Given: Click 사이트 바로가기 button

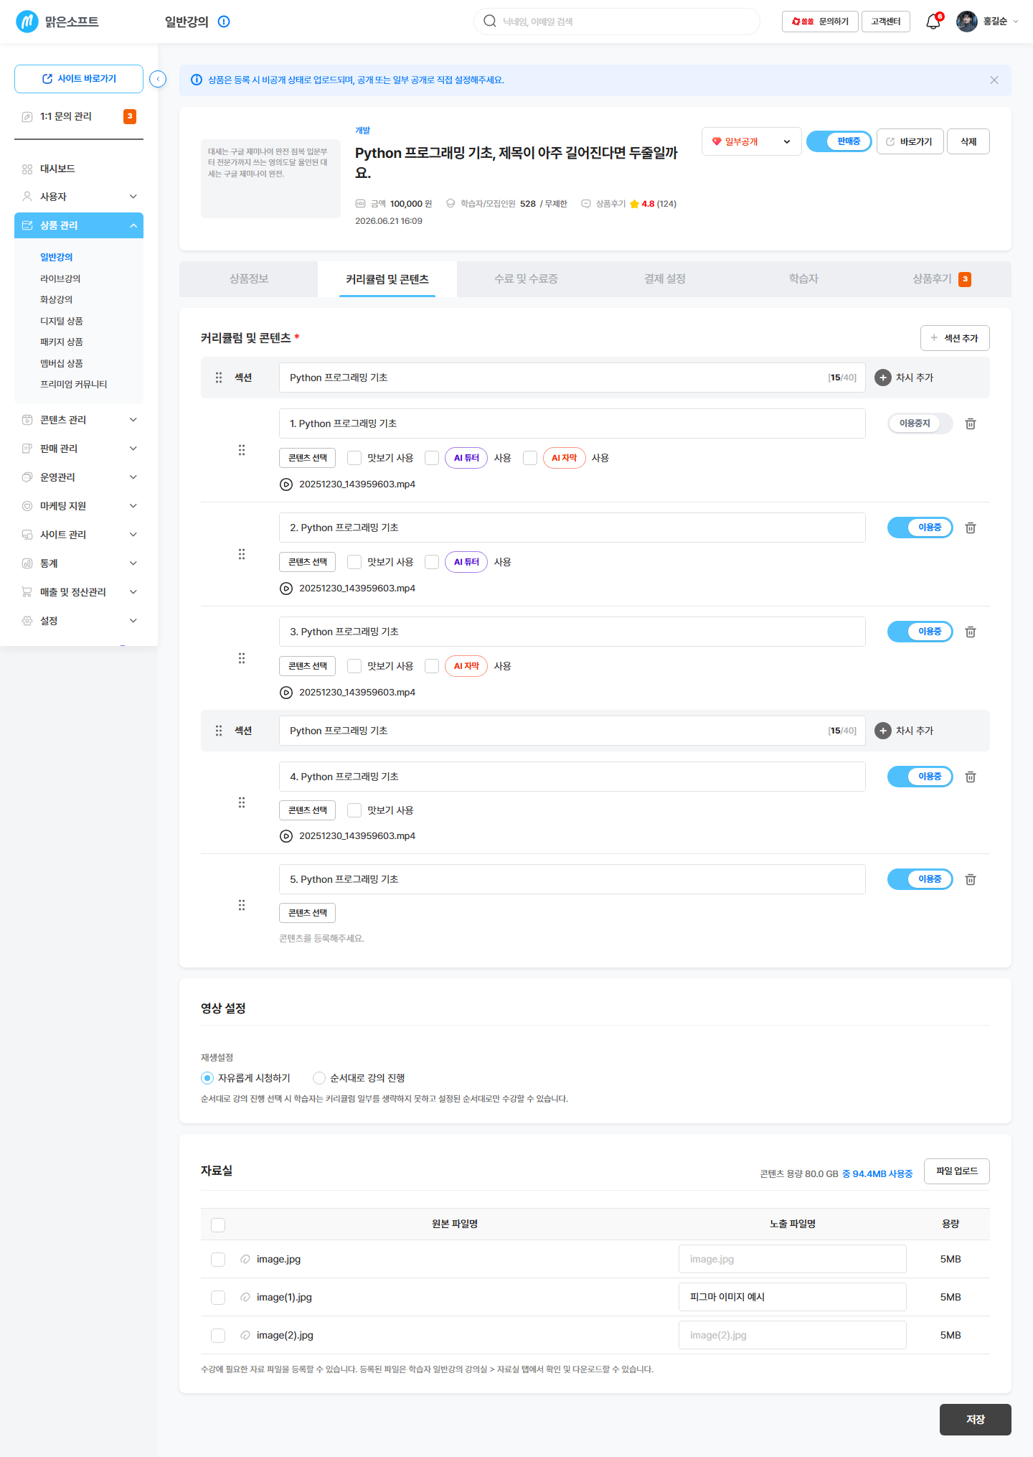Looking at the screenshot, I should (x=79, y=79).
